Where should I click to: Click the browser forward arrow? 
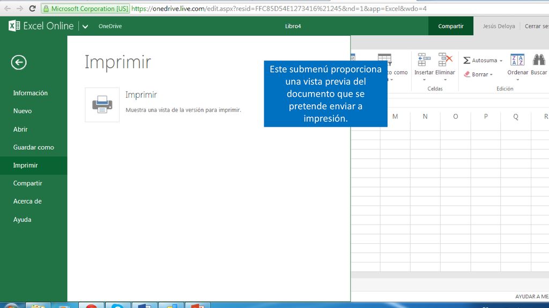pyautogui.click(x=20, y=9)
